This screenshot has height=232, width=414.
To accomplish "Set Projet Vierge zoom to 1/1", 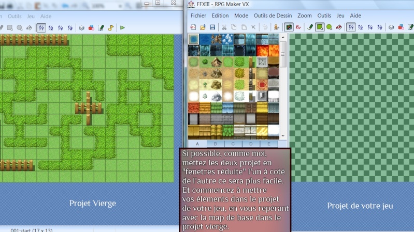I will coord(41,28).
